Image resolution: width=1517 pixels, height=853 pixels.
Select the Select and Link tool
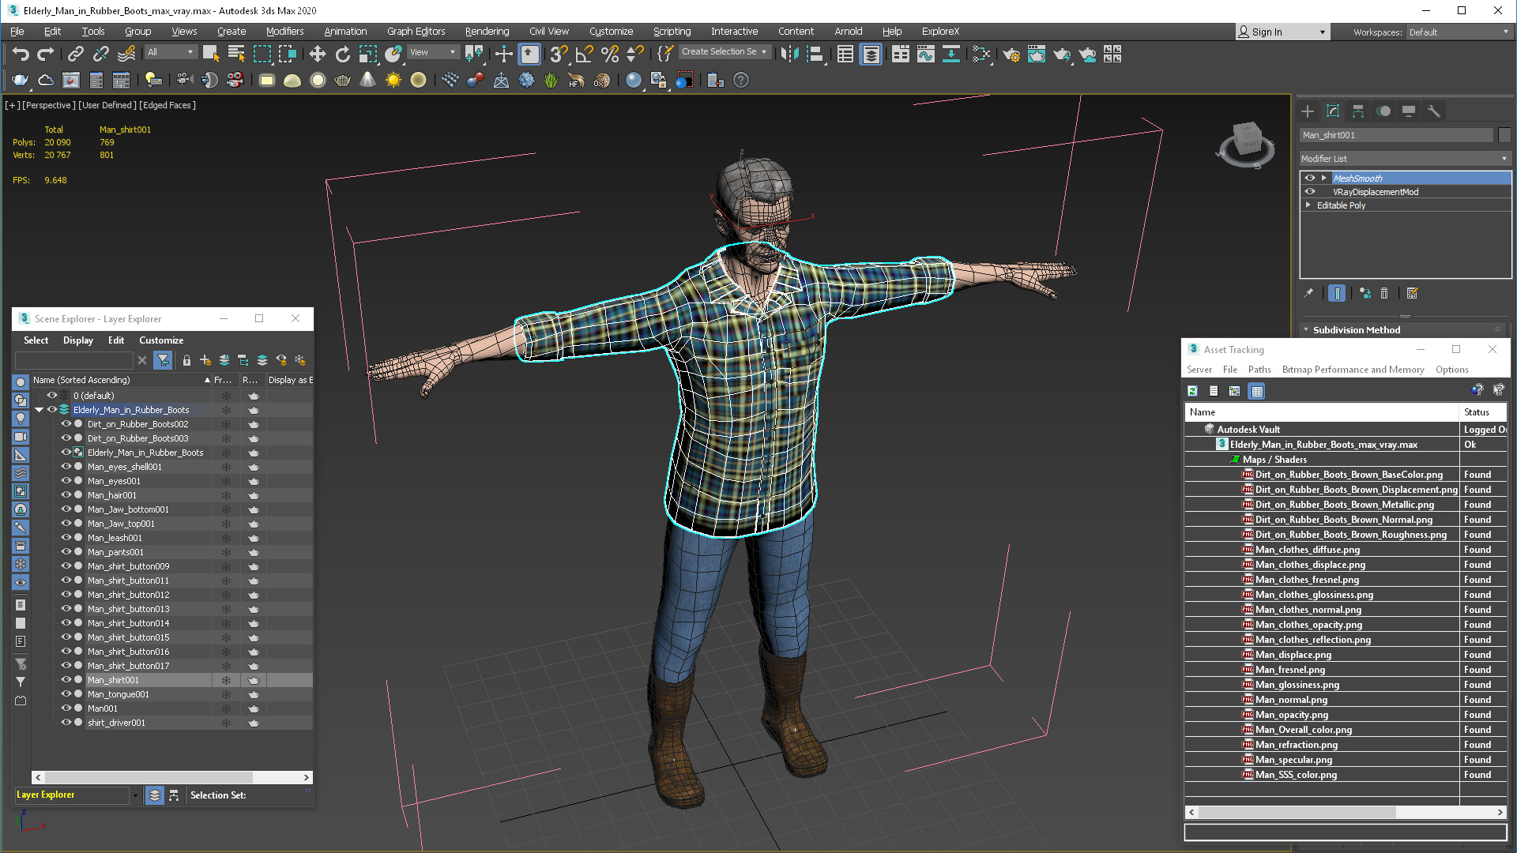(x=75, y=54)
